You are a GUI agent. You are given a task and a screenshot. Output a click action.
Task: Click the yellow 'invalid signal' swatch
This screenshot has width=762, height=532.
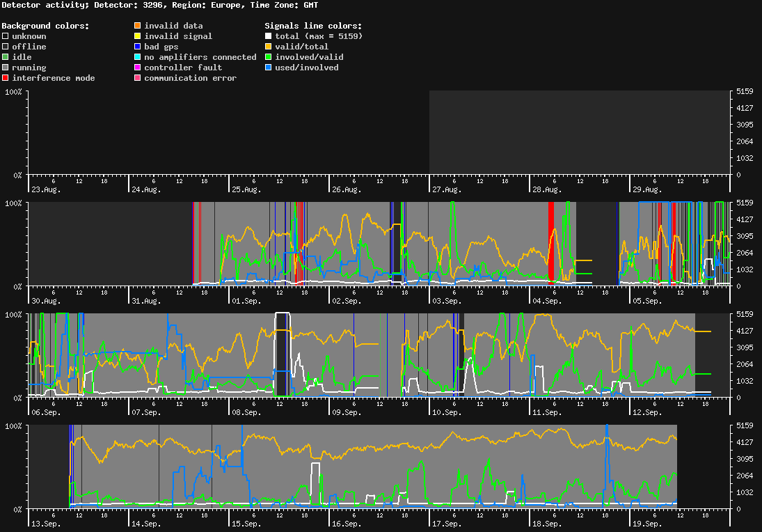click(x=138, y=36)
